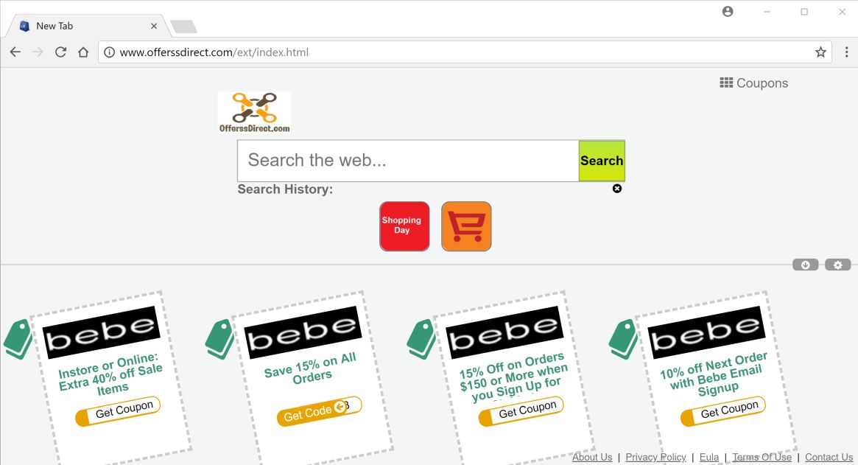Go back with the browser back arrow
The width and height of the screenshot is (858, 465).
15,52
